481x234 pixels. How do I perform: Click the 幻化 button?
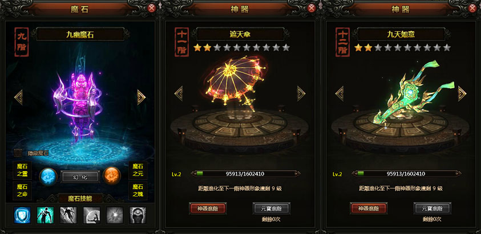(80, 176)
